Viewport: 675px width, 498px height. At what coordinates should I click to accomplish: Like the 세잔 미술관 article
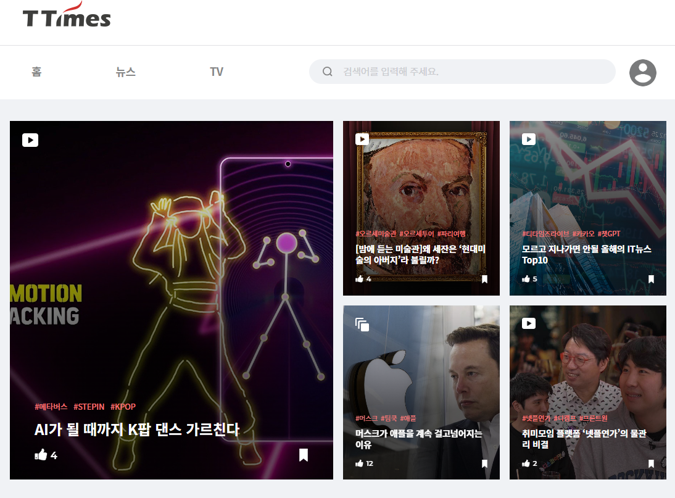(x=360, y=279)
